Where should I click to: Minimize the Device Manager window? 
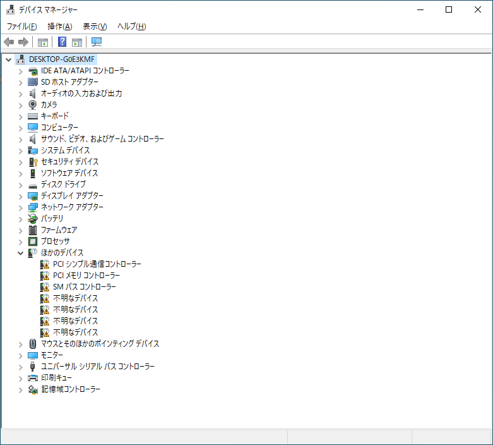pyautogui.click(x=420, y=9)
